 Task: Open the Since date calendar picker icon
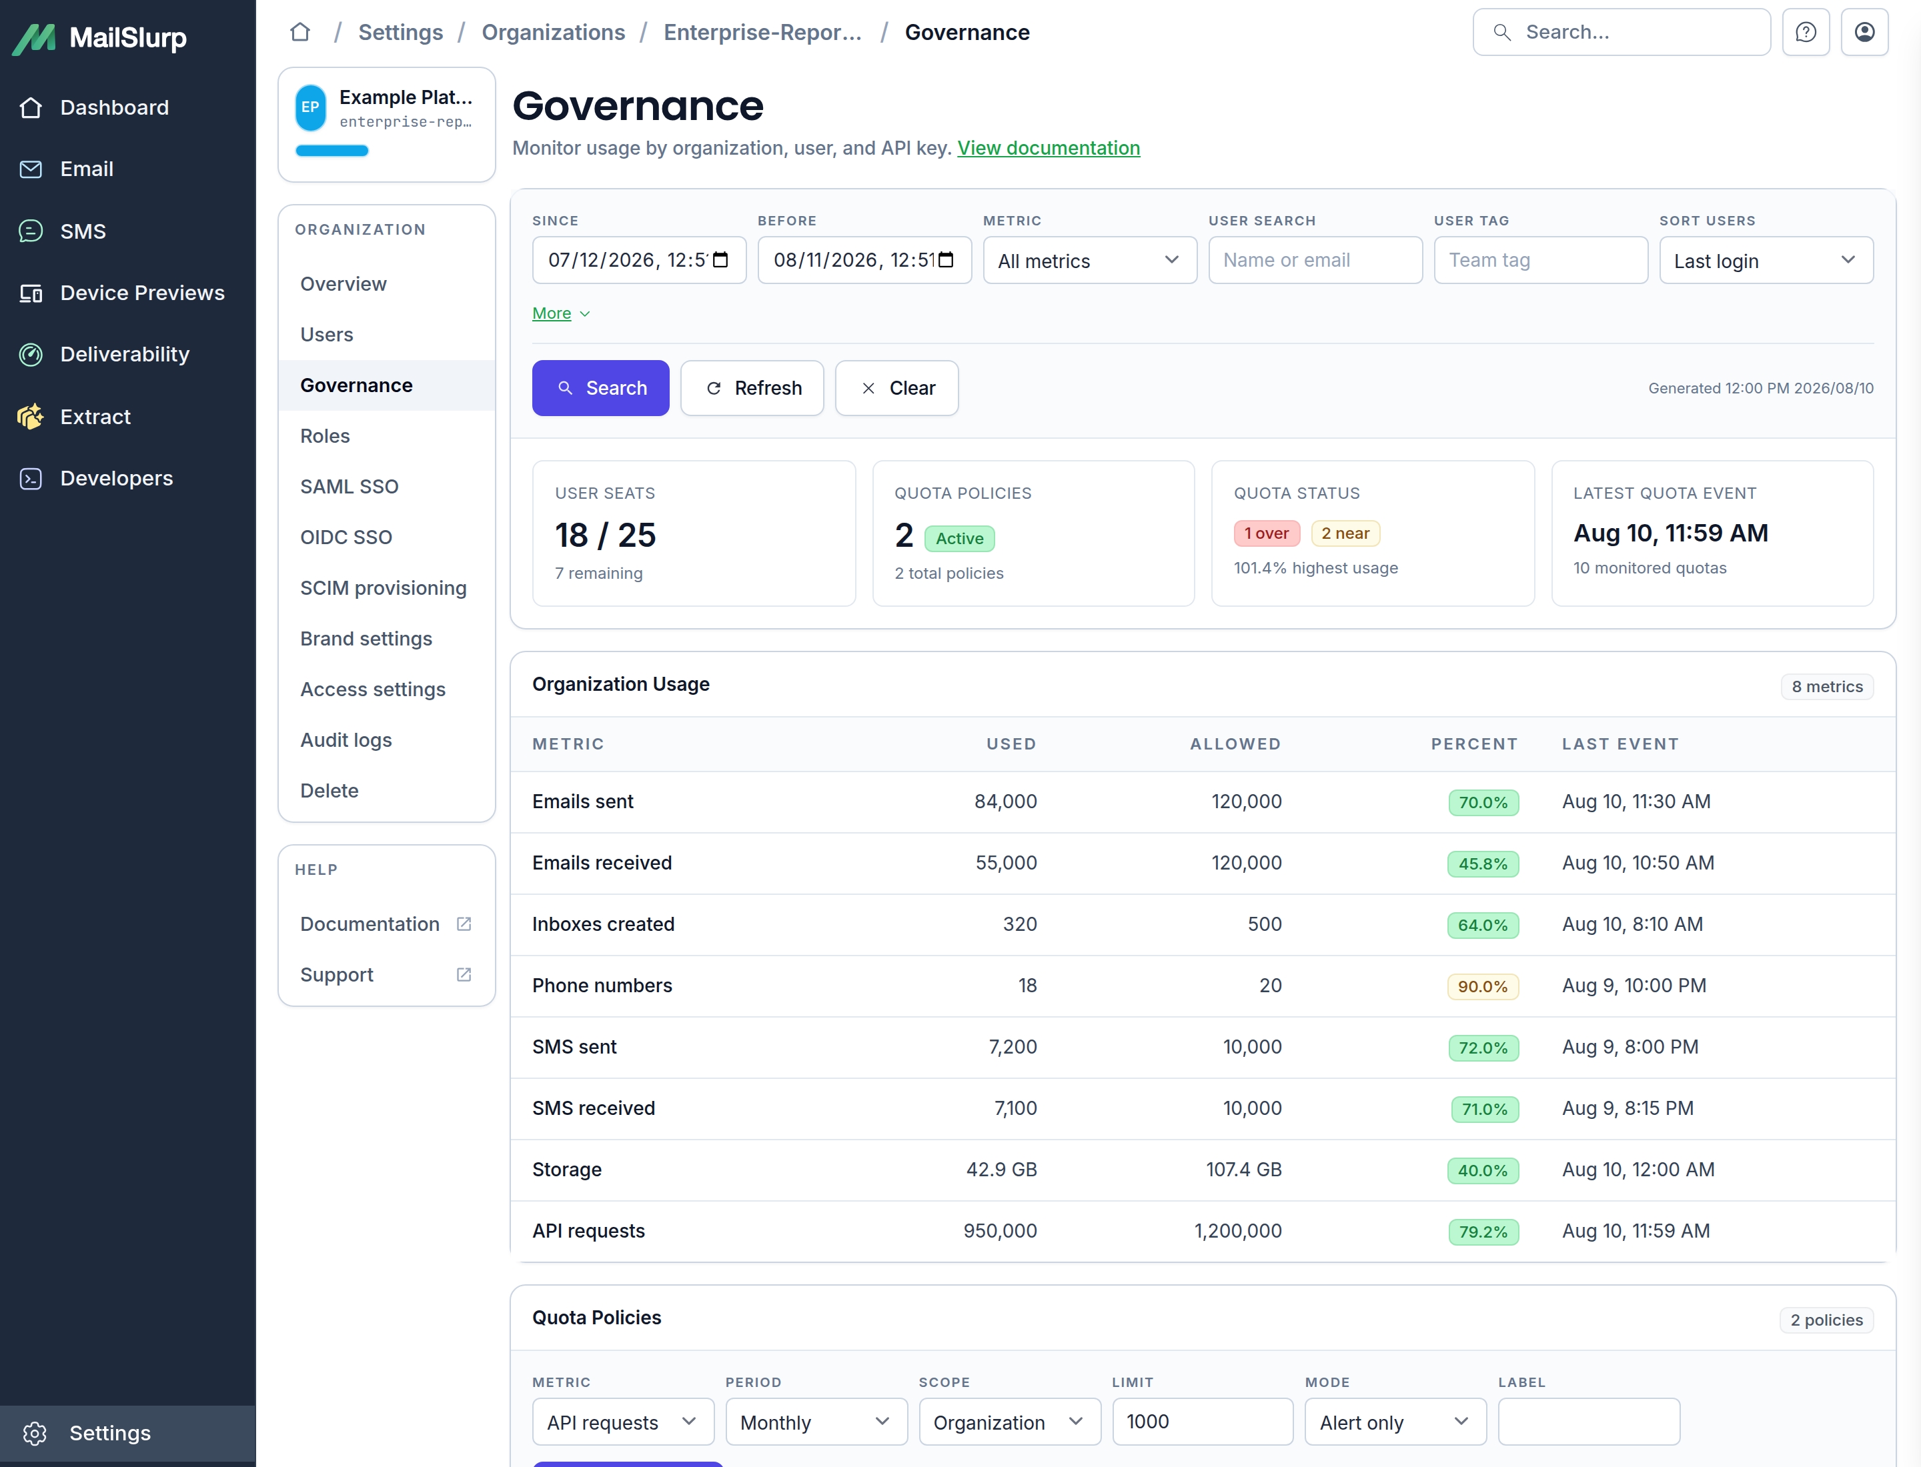[x=720, y=260]
